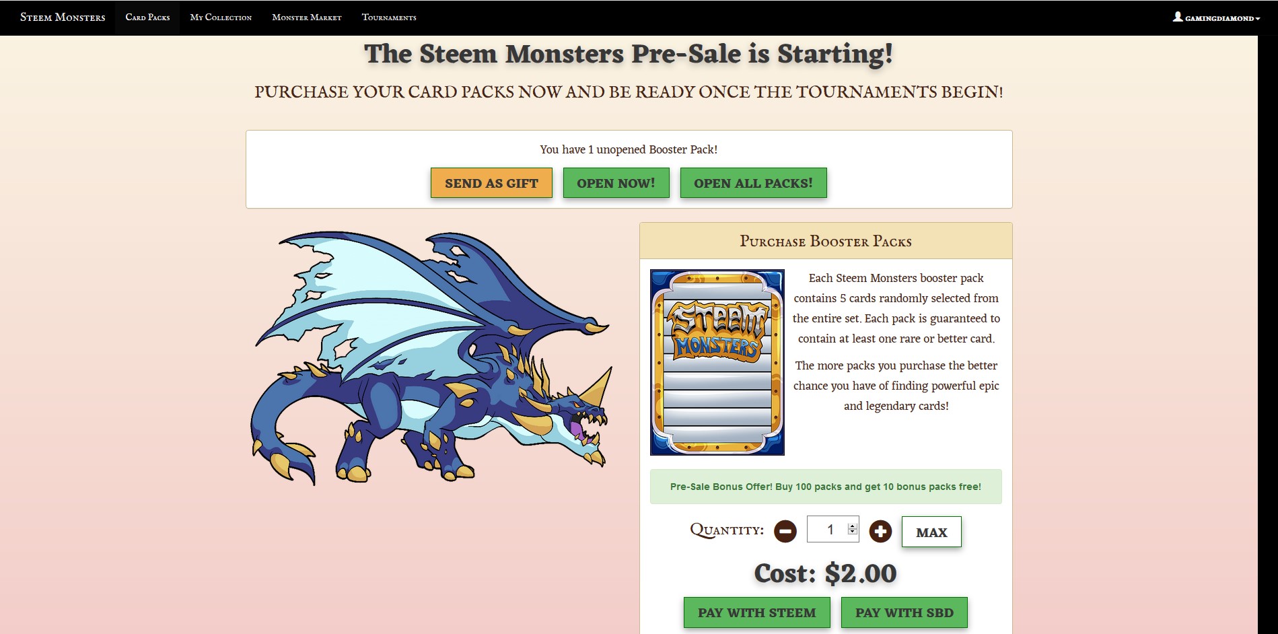The width and height of the screenshot is (1278, 634).
Task: Click the quantity number input field
Action: (x=833, y=530)
